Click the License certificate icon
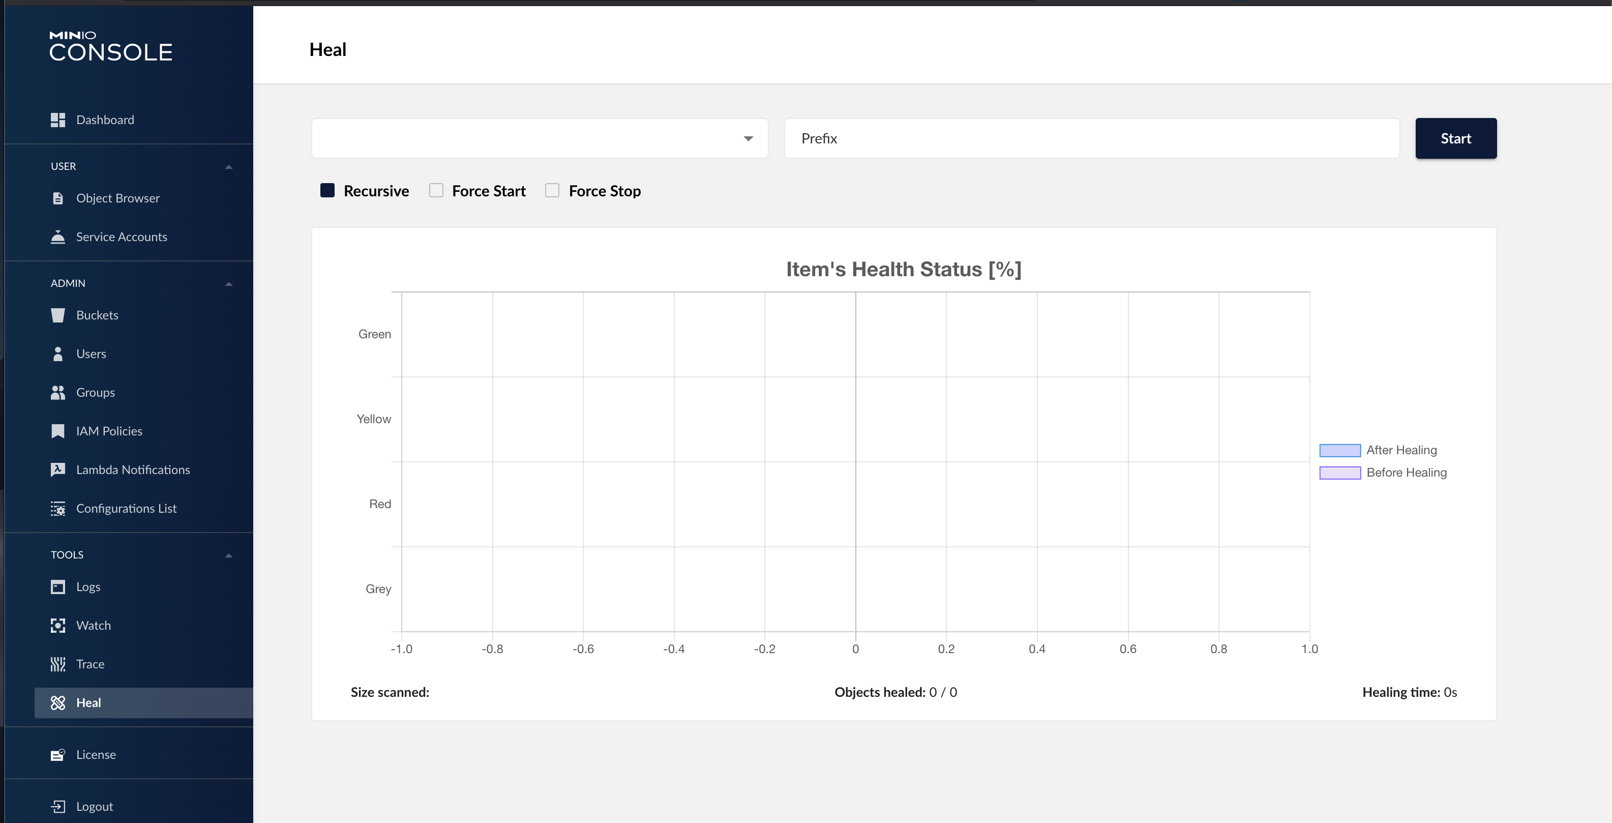Viewport: 1612px width, 823px height. coord(57,754)
